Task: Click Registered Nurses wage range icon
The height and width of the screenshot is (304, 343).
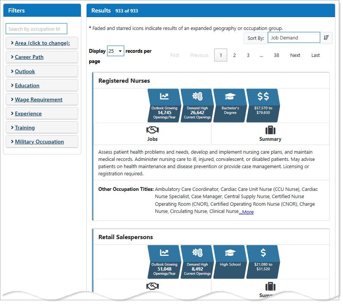Action: coord(263,106)
